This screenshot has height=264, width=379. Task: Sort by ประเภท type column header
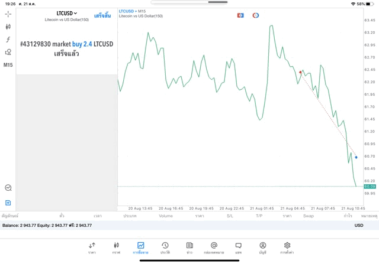pos(130,216)
